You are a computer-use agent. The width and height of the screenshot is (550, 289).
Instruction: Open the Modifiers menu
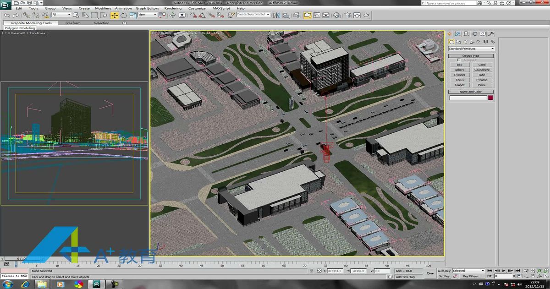pos(103,8)
